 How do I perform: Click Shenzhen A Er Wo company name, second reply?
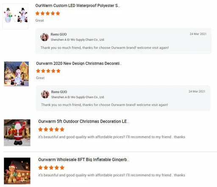coord(78,97)
